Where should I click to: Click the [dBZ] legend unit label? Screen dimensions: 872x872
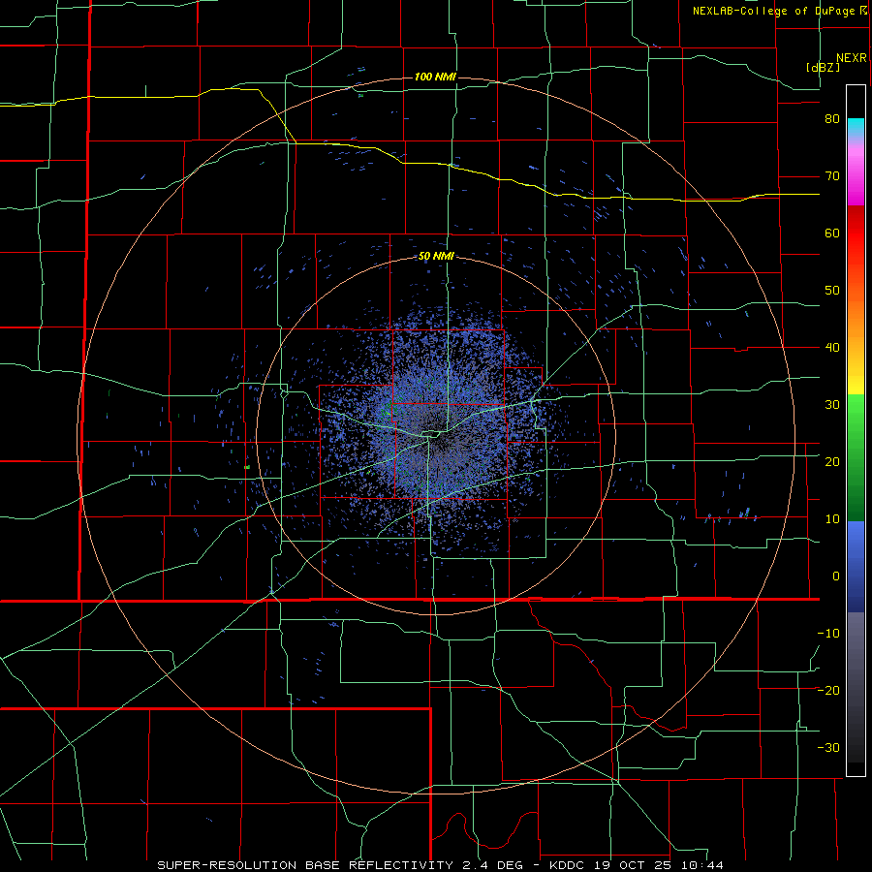(x=823, y=67)
